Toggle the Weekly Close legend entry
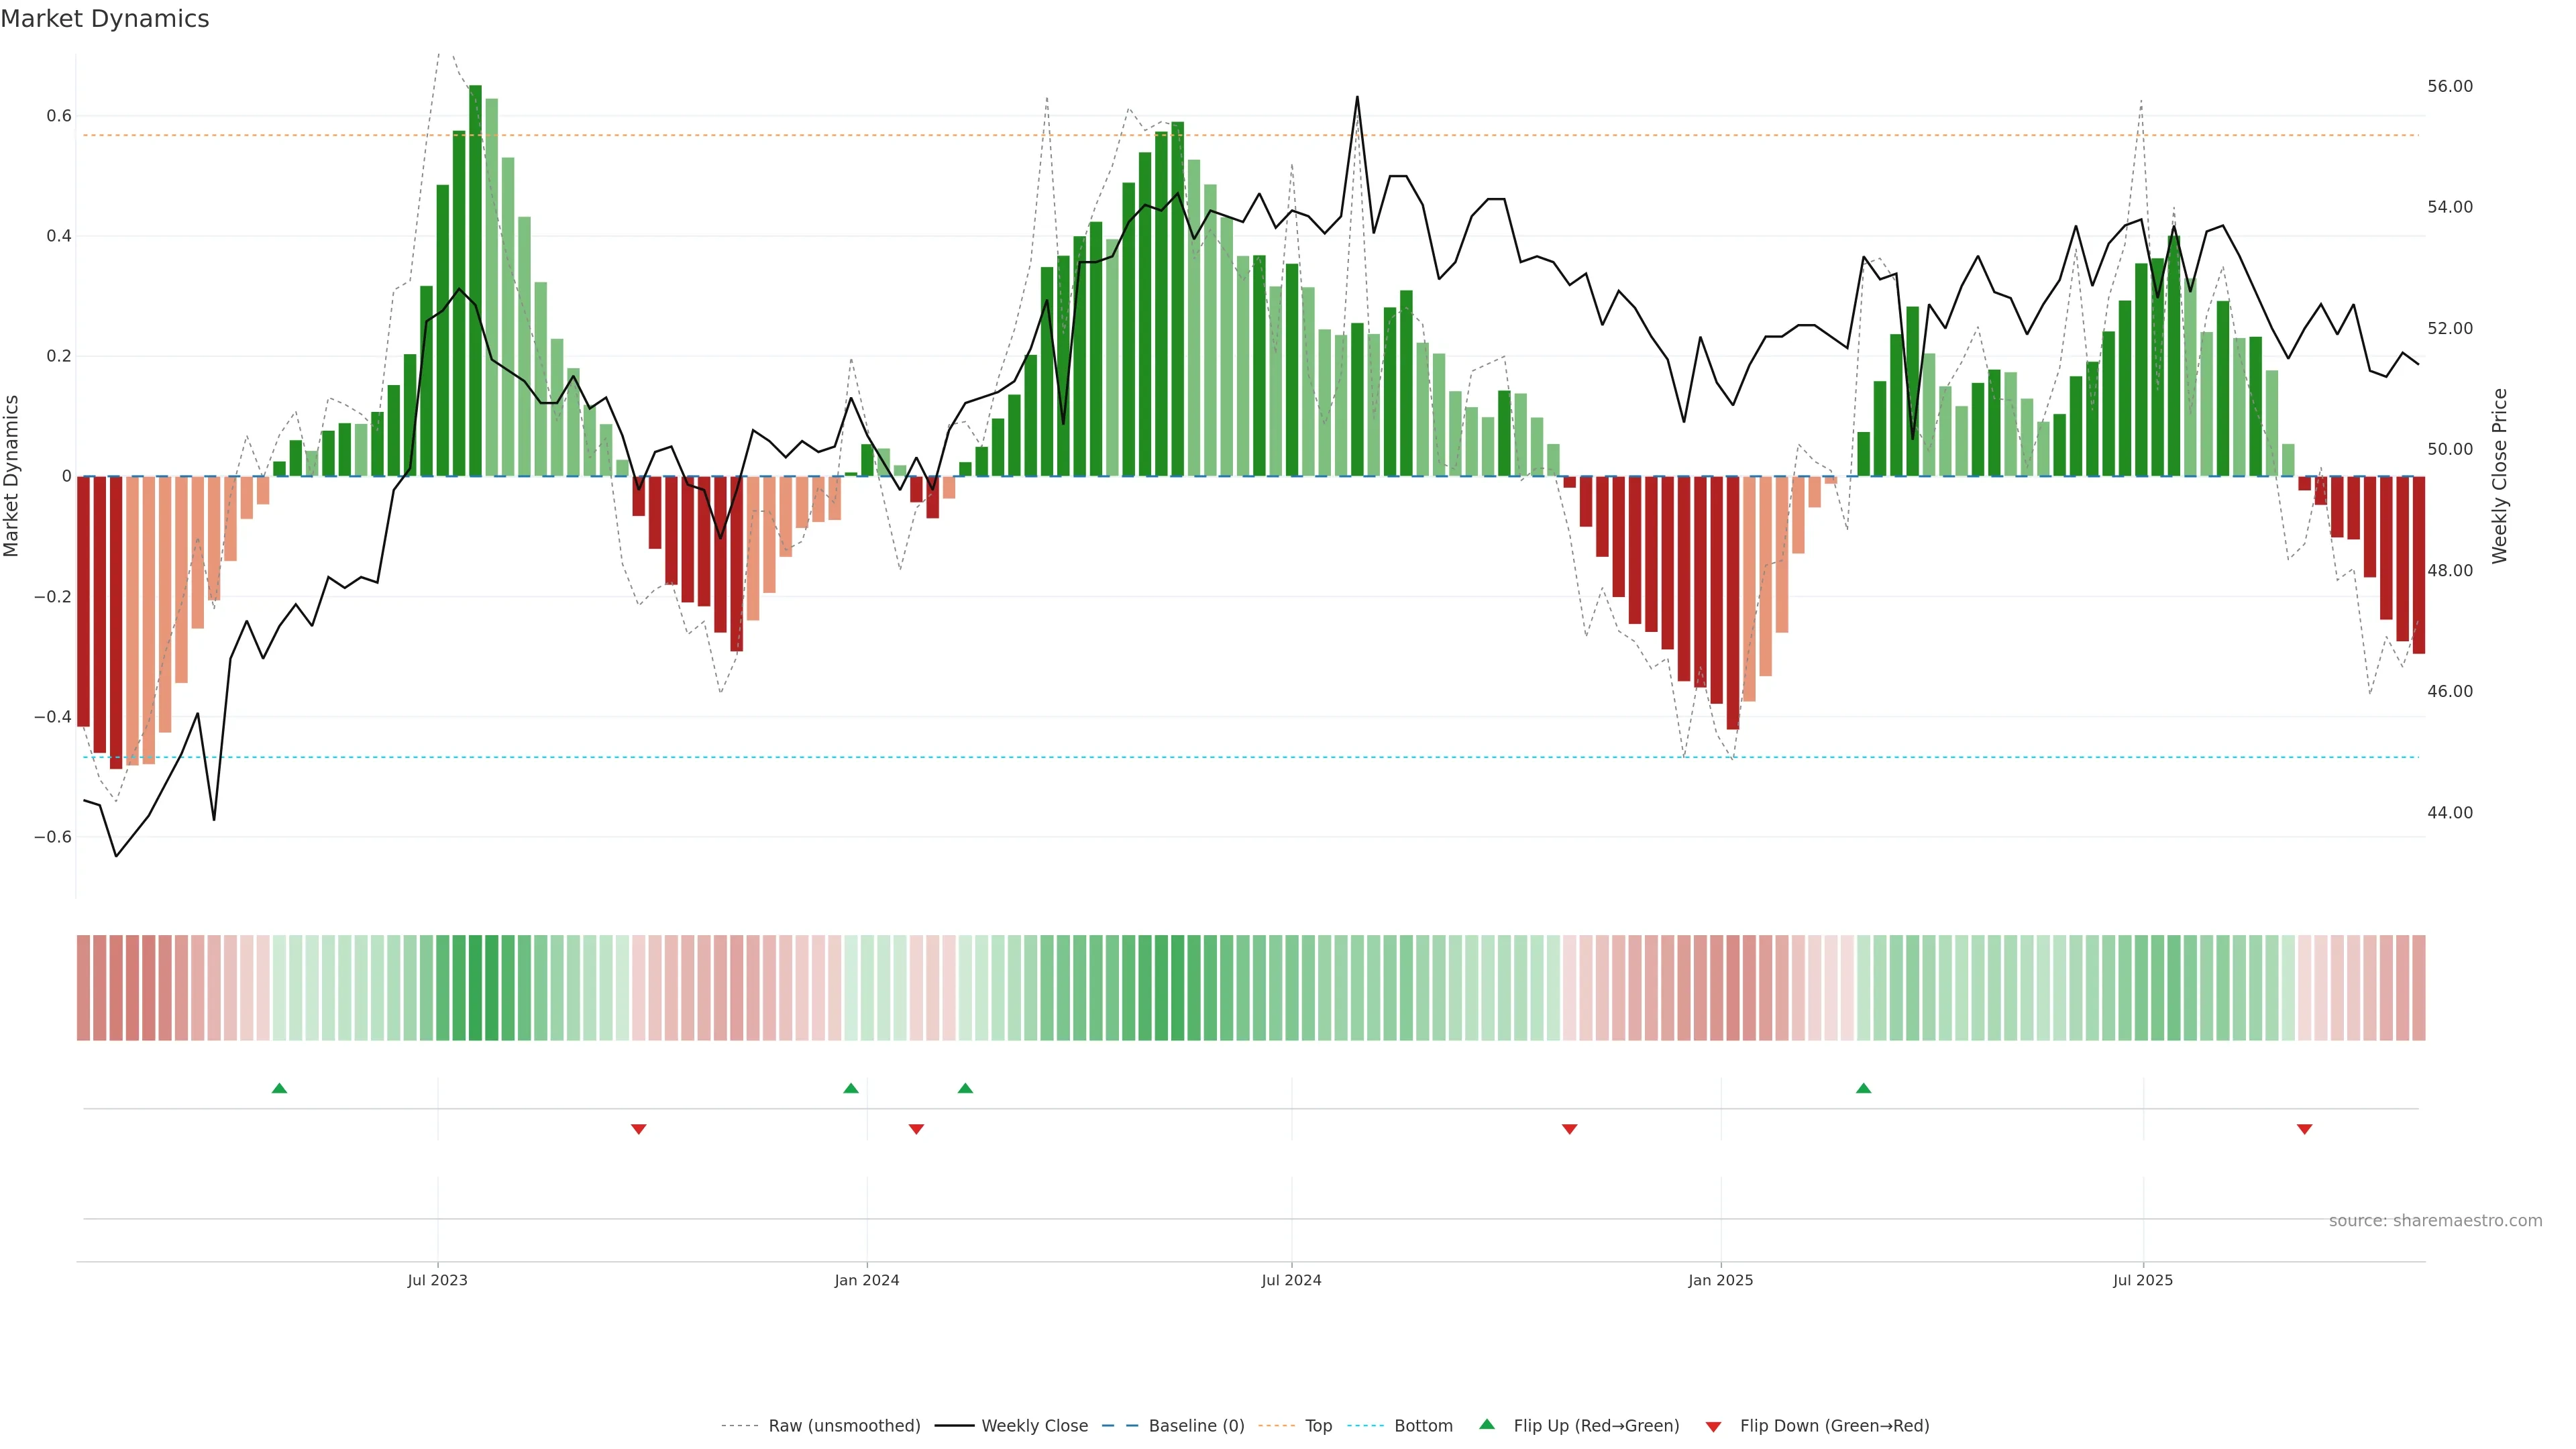Image resolution: width=2576 pixels, height=1449 pixels. click(1034, 1426)
